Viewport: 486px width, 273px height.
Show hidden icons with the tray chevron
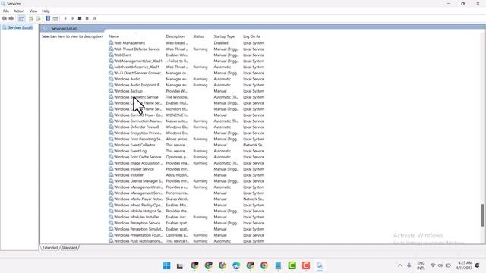(x=400, y=265)
